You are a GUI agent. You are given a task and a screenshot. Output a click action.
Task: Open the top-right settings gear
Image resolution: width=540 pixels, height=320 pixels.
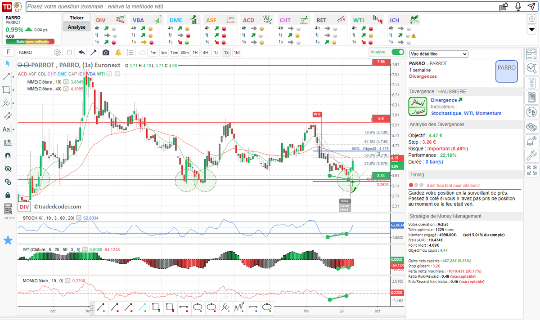coord(531,19)
